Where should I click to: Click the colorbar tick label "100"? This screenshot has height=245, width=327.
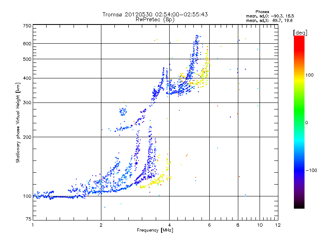[309, 75]
